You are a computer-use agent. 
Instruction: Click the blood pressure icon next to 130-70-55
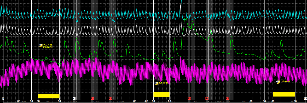coord(40,45)
